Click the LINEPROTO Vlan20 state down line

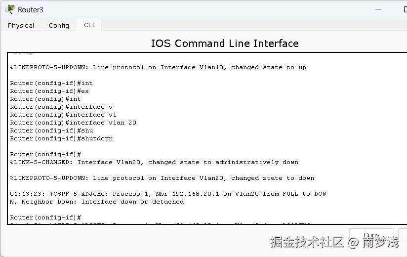point(162,178)
